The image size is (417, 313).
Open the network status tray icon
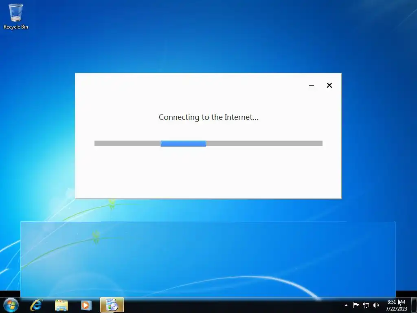tap(366, 305)
